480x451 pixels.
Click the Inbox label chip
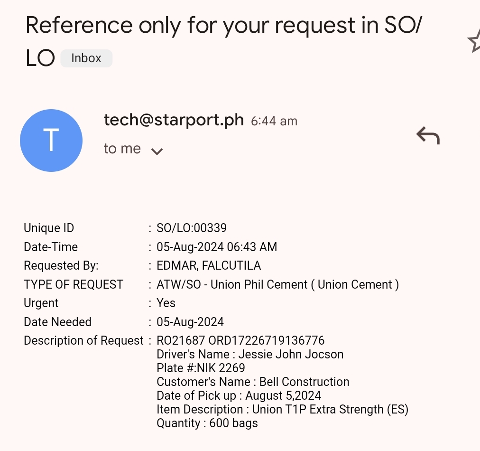point(86,58)
